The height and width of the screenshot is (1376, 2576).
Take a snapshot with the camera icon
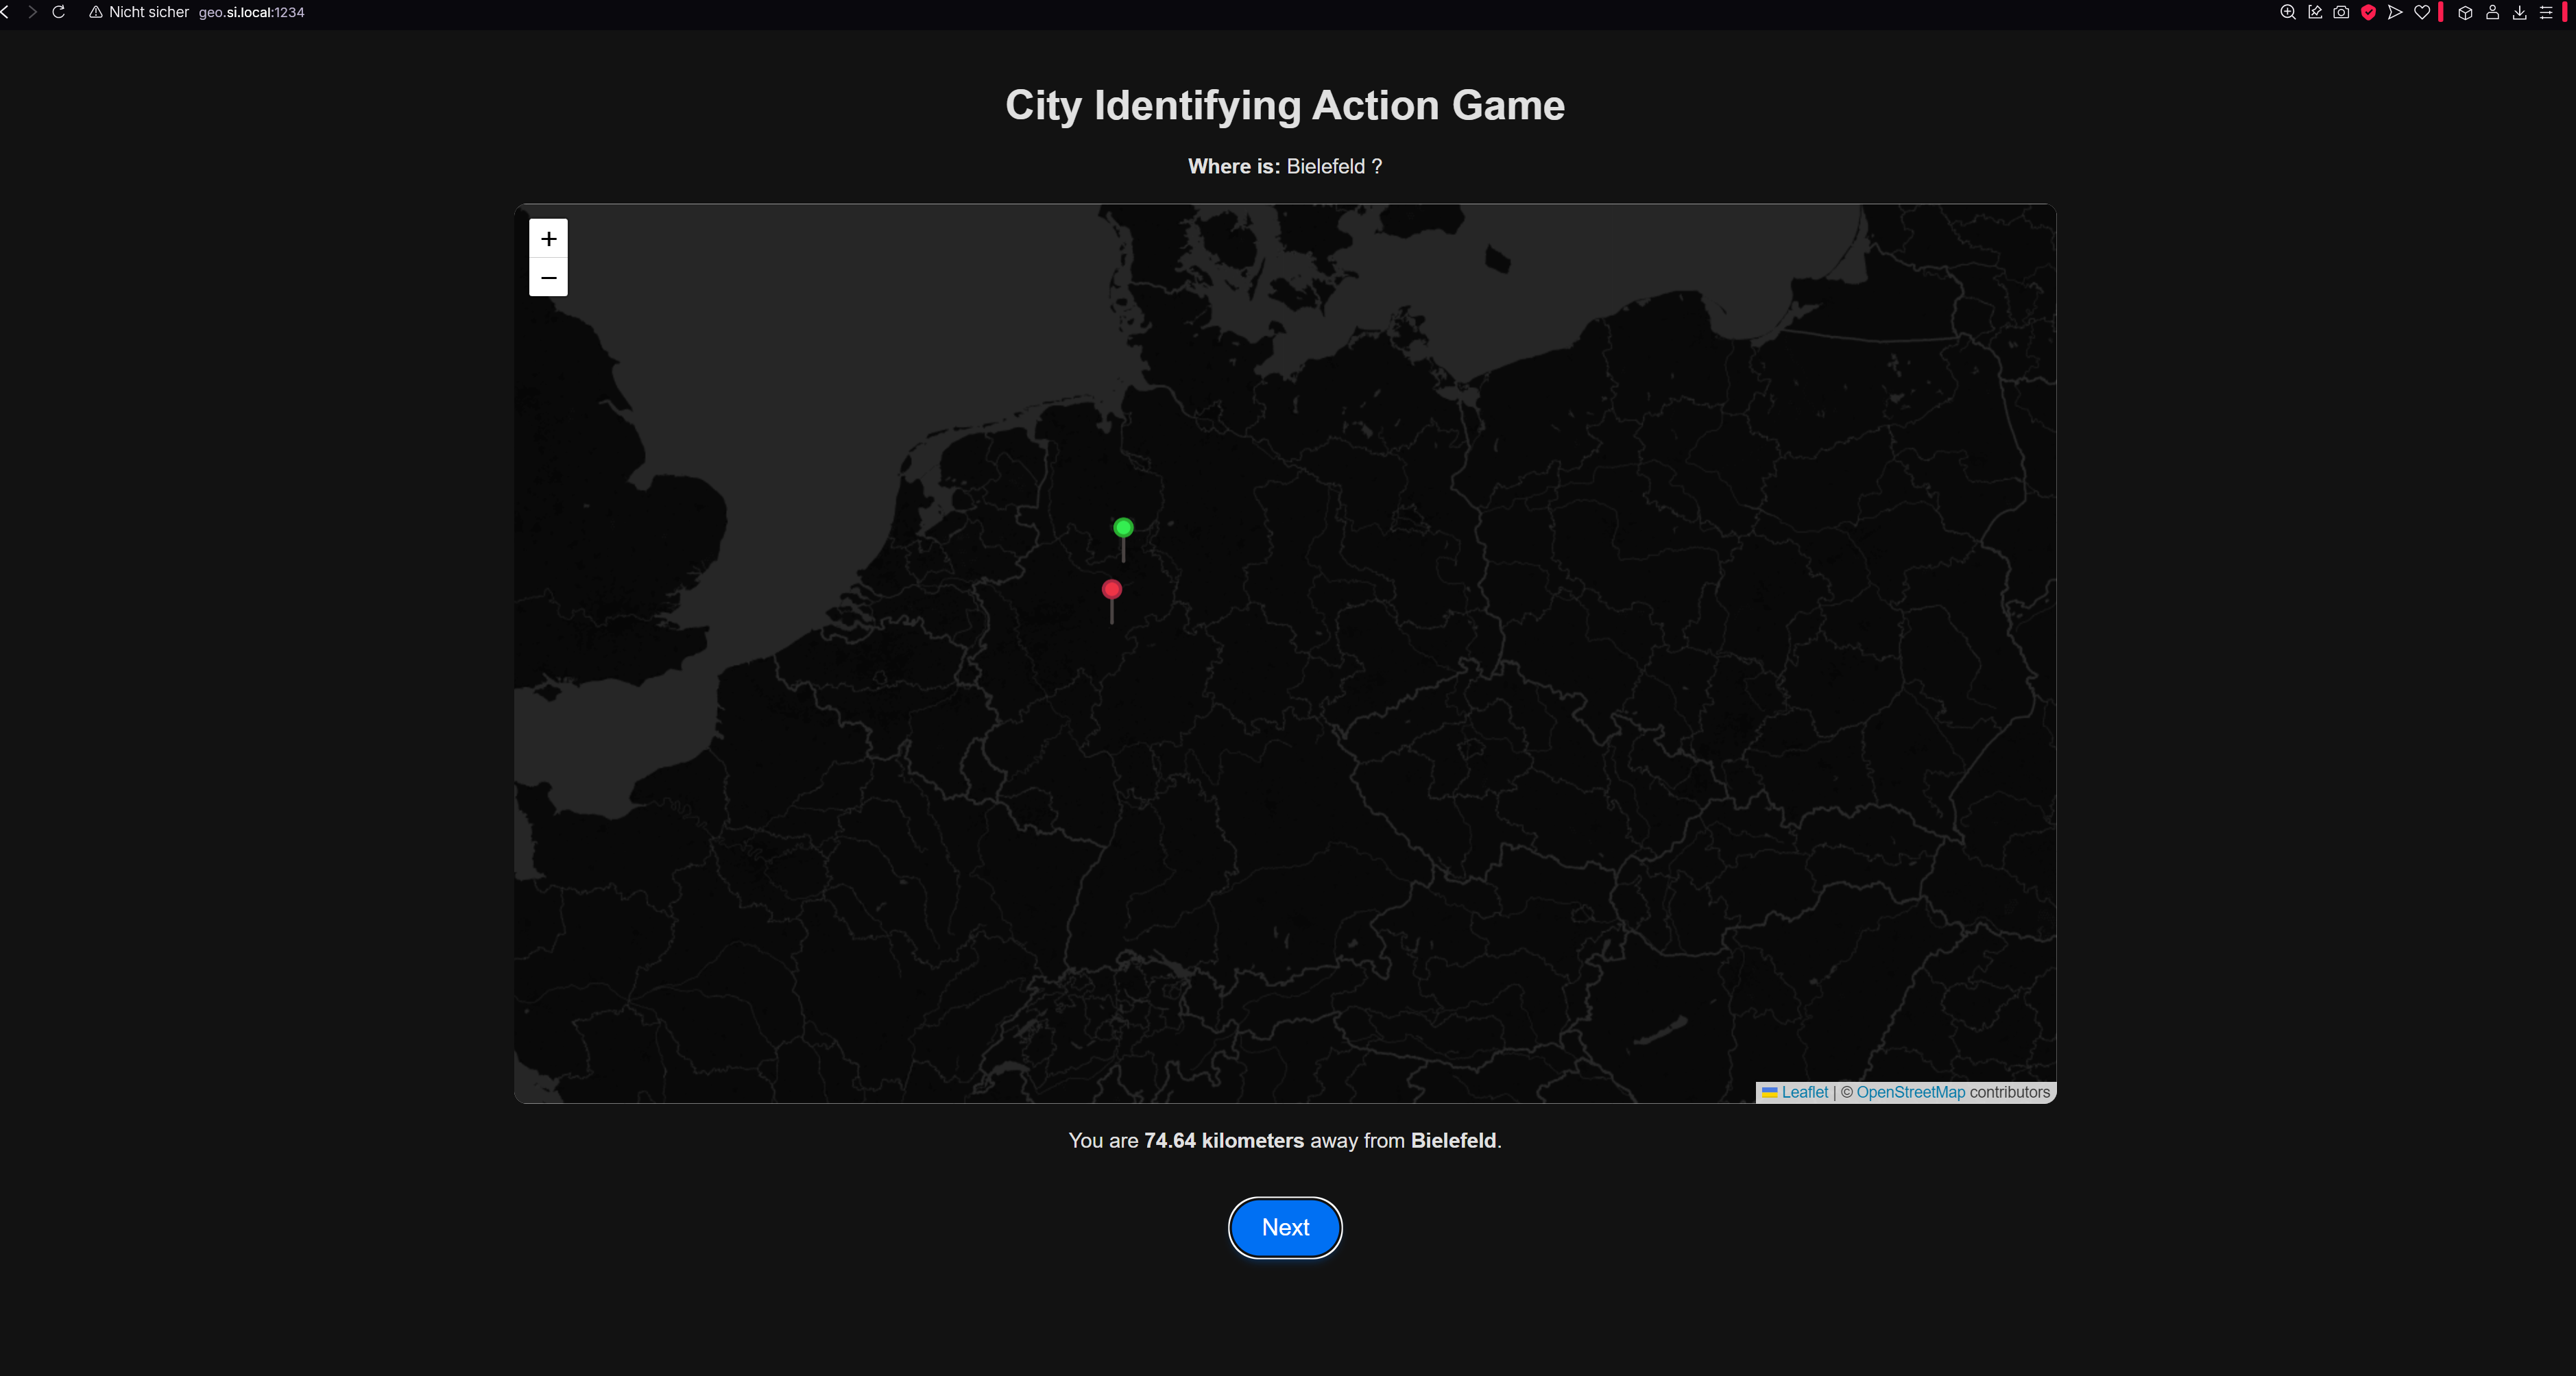click(x=2341, y=12)
